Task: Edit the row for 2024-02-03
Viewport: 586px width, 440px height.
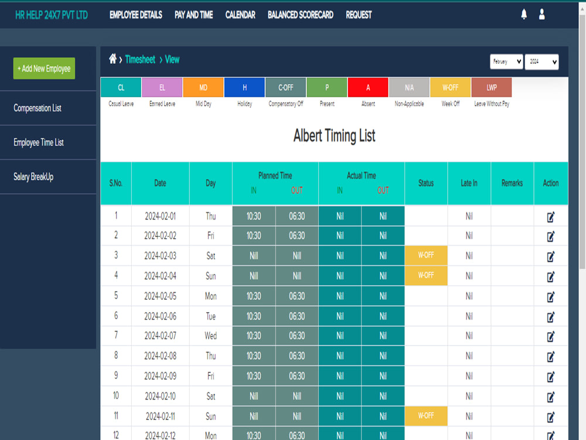Action: coord(550,256)
